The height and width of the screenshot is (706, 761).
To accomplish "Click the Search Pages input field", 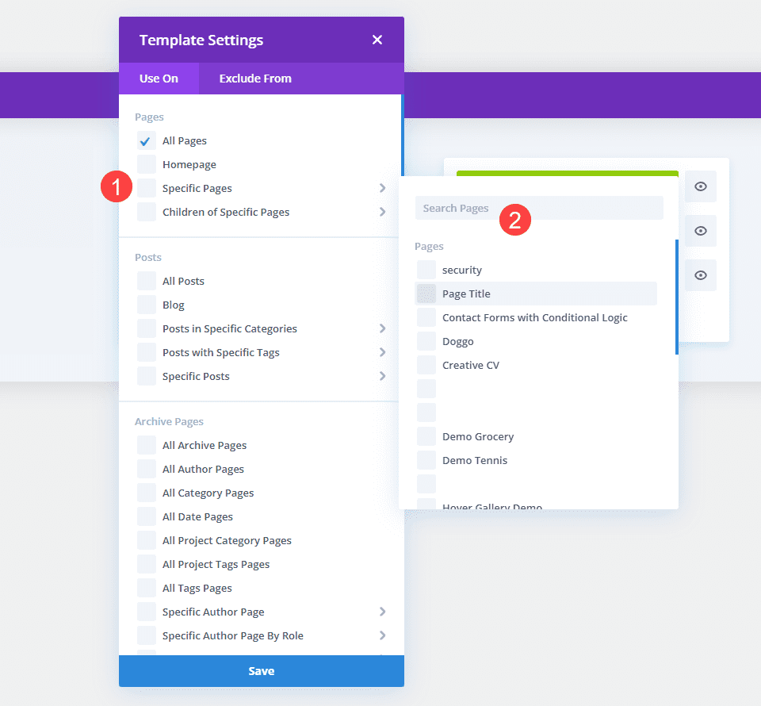I will click(539, 207).
